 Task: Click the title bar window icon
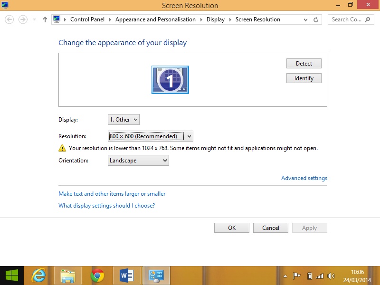point(5,5)
